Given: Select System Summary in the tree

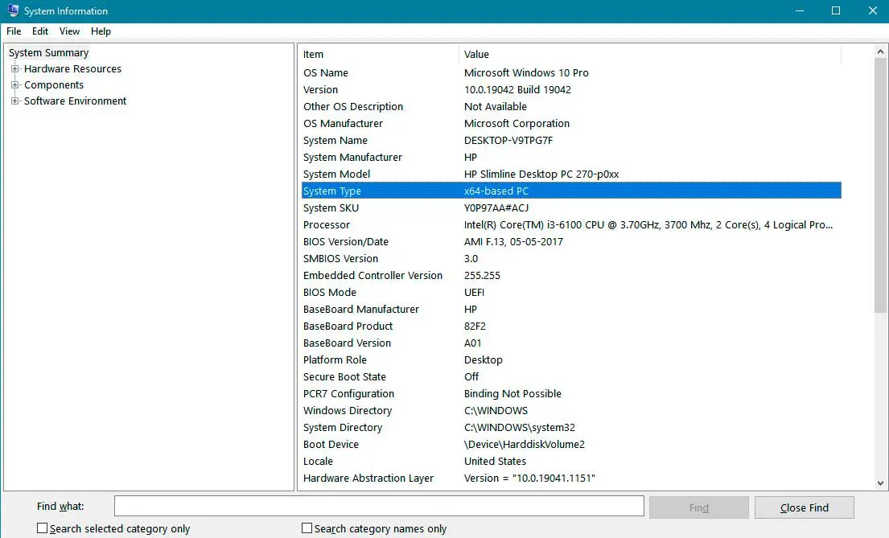Looking at the screenshot, I should tap(49, 53).
